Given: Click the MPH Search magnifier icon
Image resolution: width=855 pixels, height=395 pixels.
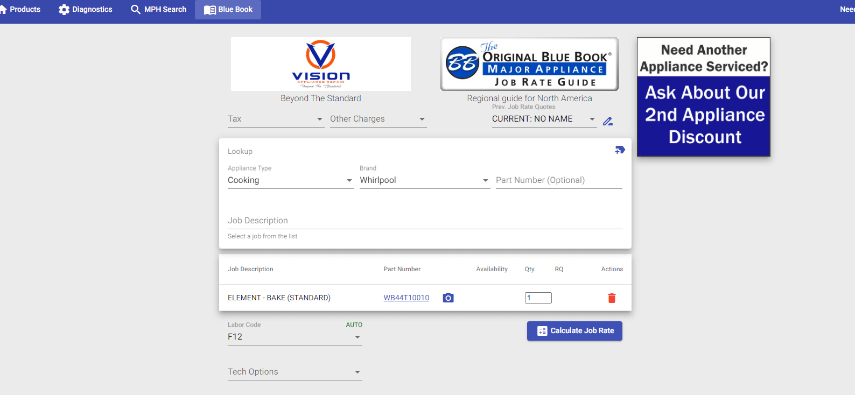Looking at the screenshot, I should point(136,10).
